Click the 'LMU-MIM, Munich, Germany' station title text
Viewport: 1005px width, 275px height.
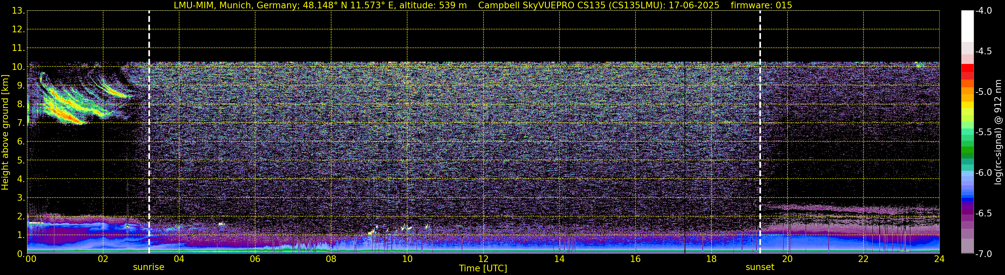click(237, 5)
